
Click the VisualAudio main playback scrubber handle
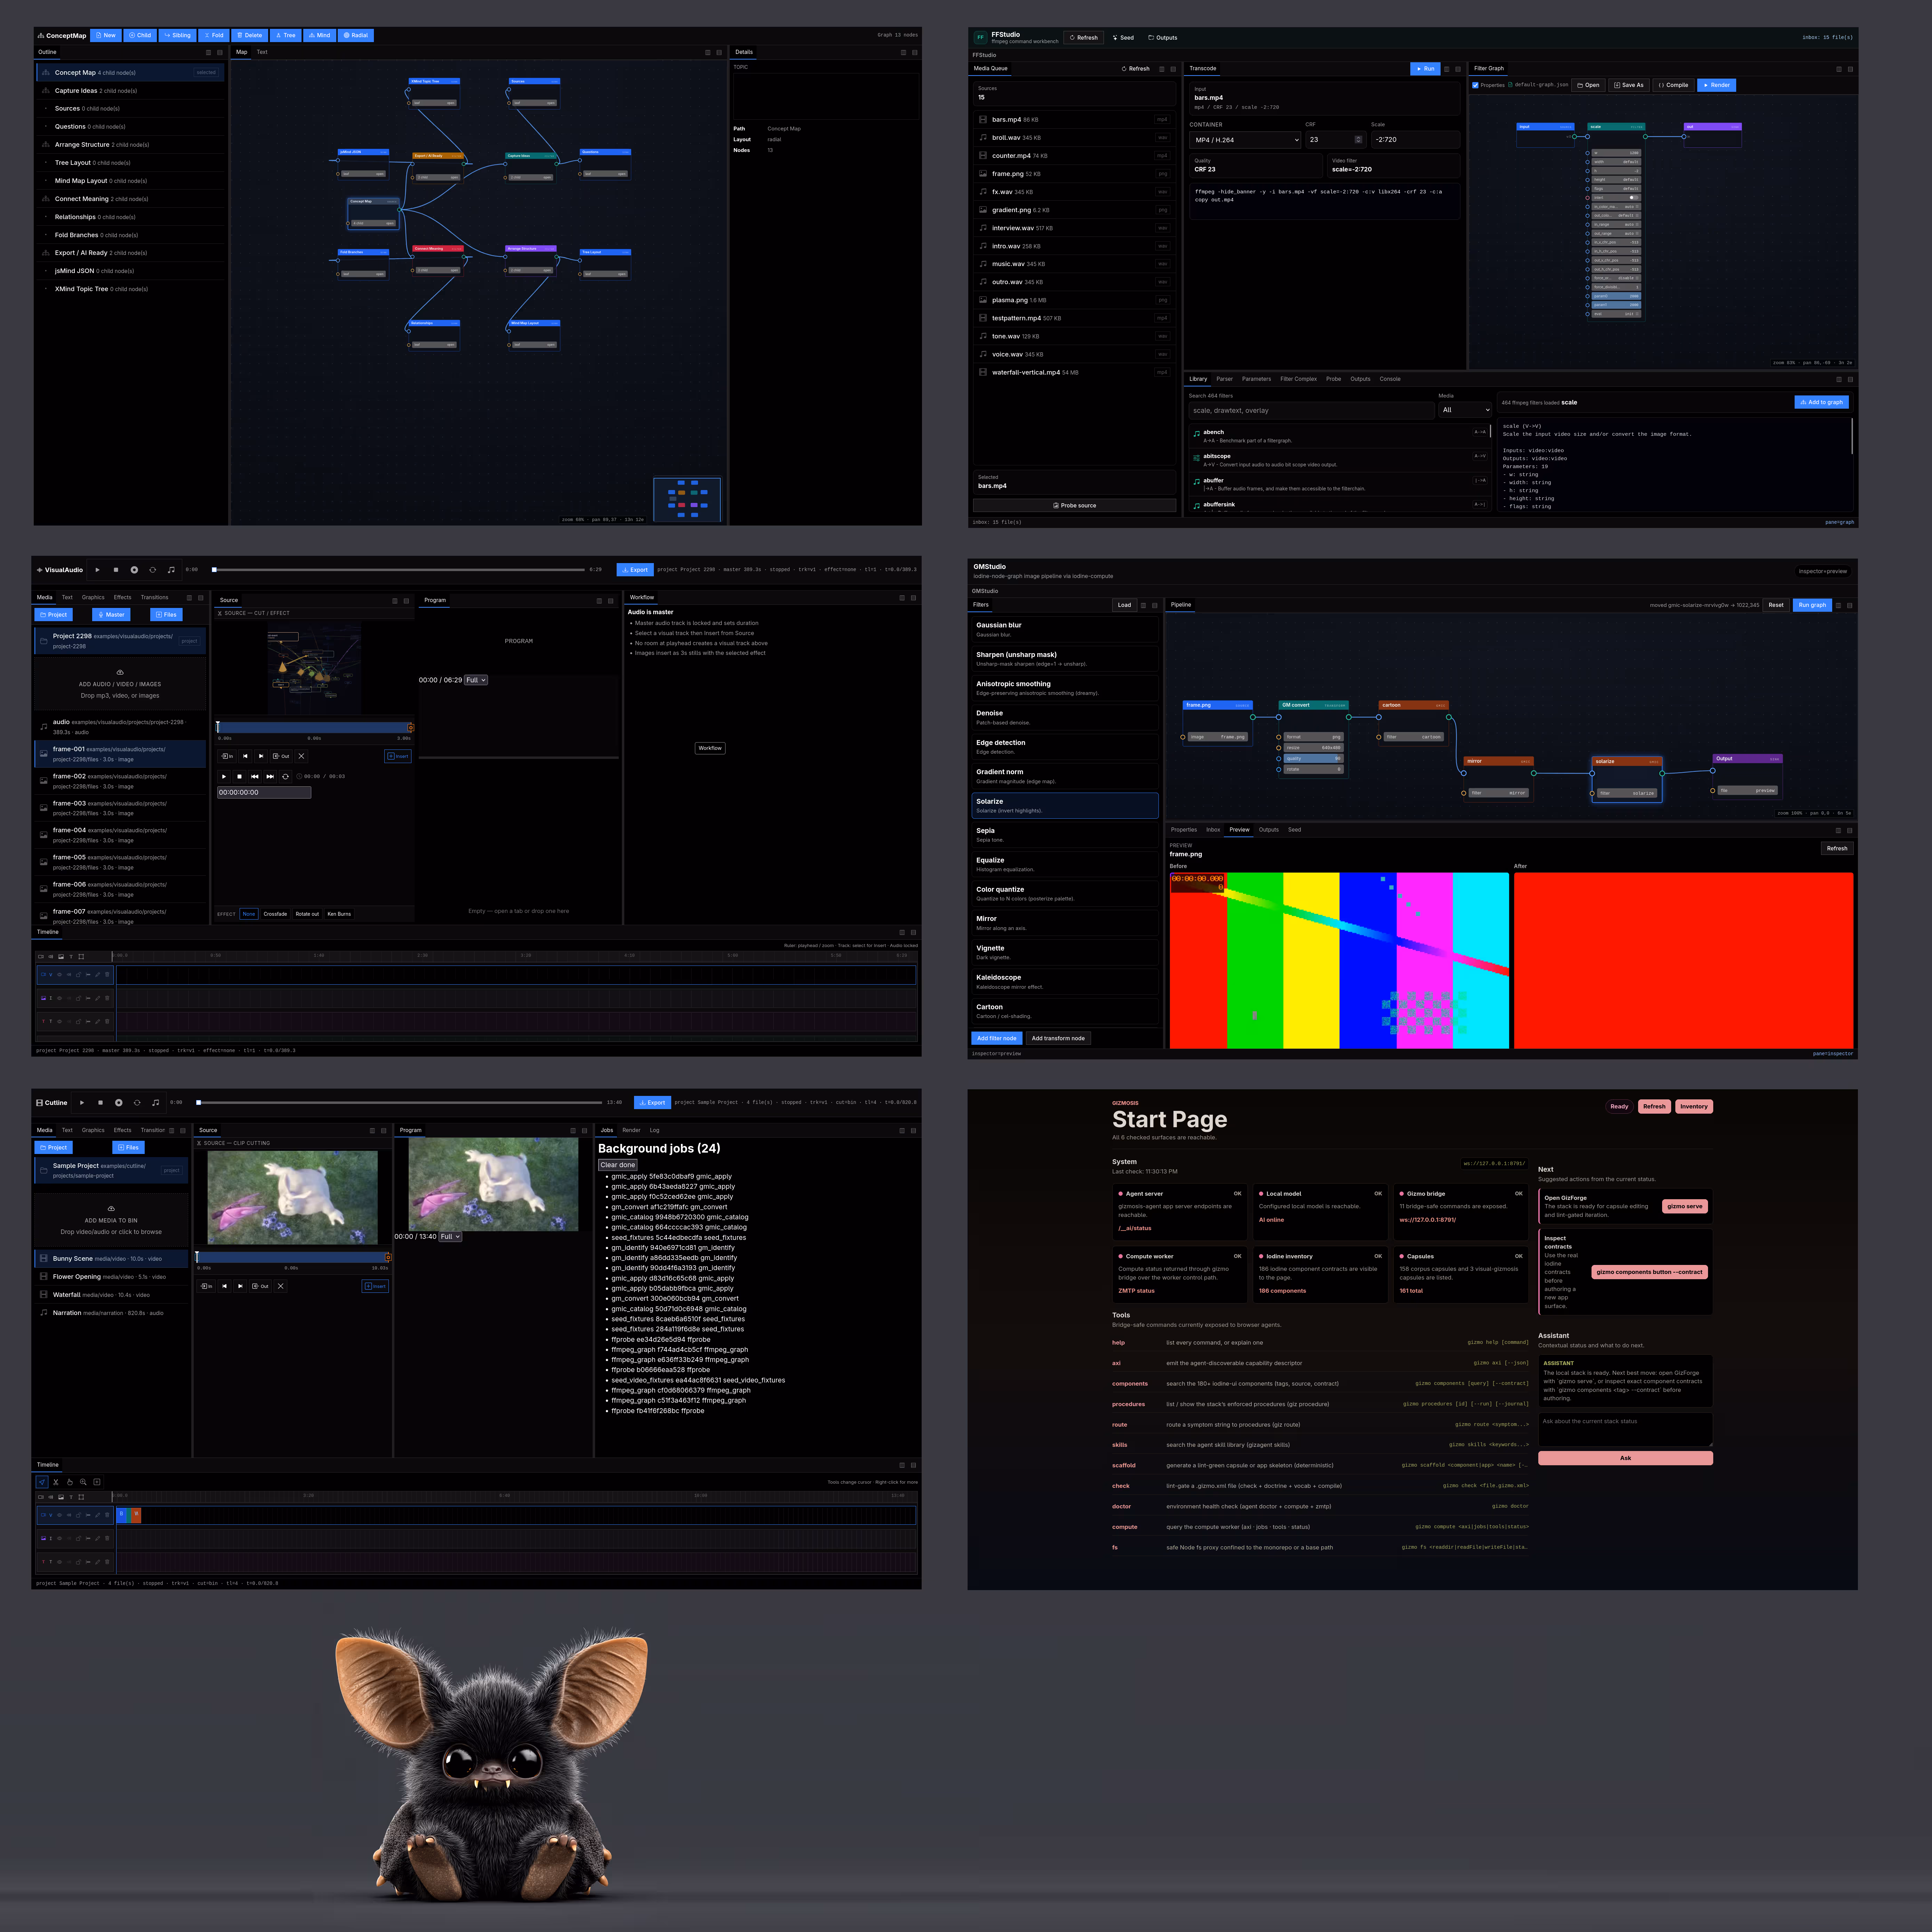pyautogui.click(x=214, y=570)
